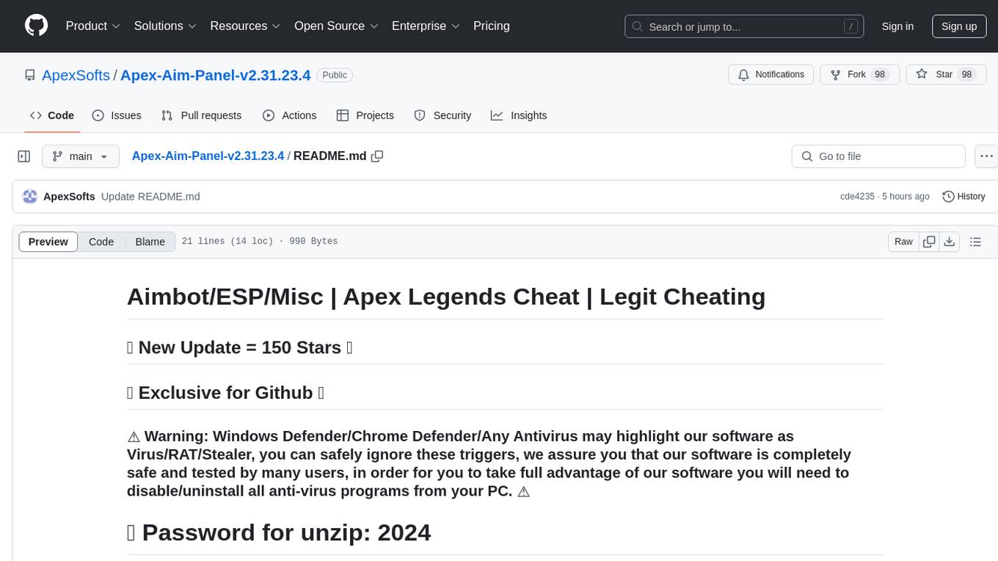This screenshot has width=998, height=561.
Task: Switch to the Actions tab
Action: [x=290, y=115]
